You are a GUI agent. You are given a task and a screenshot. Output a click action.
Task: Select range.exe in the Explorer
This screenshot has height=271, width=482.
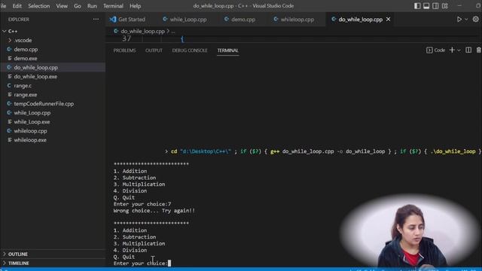26,95
